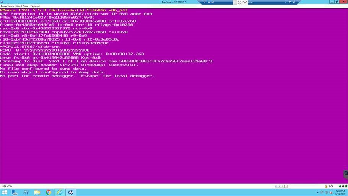Click the No port for remote debugger line
This screenshot has height=196, width=348.
(x=77, y=76)
